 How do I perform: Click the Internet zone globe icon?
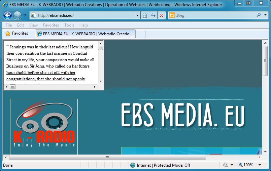[133, 165]
